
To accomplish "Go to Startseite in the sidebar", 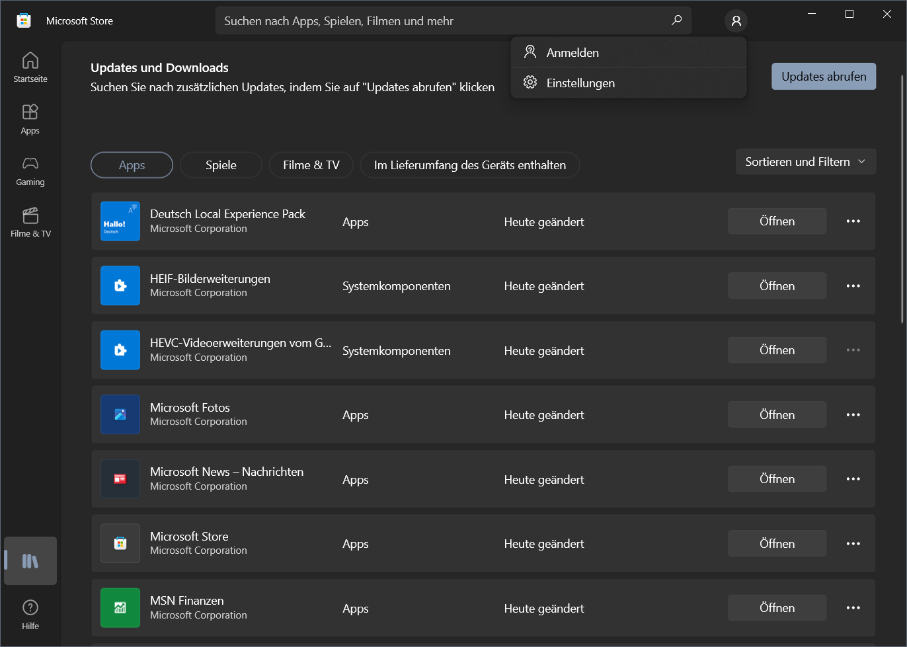I will (x=30, y=67).
